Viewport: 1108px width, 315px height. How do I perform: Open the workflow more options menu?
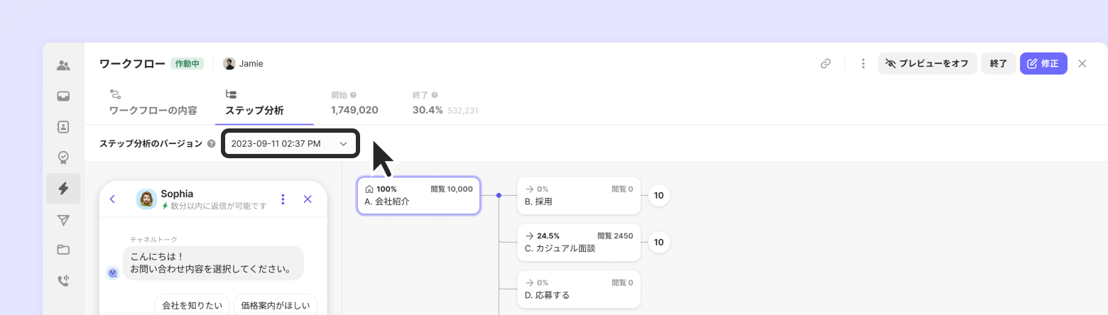863,64
